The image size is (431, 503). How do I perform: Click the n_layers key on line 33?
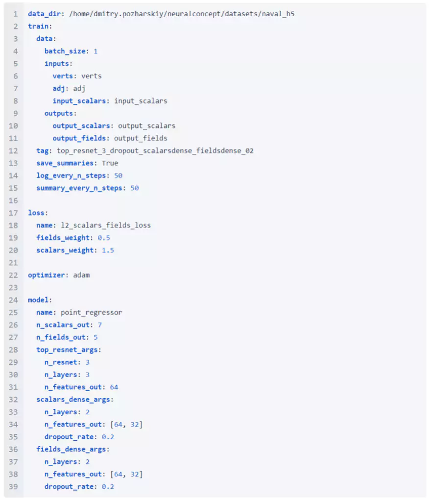point(61,412)
